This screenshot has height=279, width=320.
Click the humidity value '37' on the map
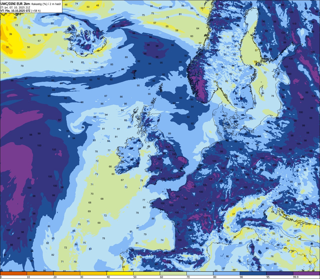click(x=233, y=214)
